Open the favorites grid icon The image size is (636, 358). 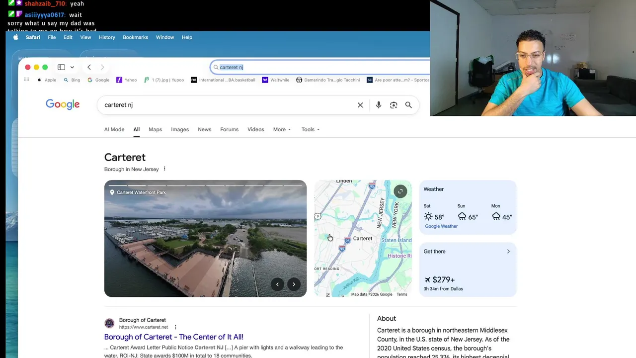click(x=26, y=80)
